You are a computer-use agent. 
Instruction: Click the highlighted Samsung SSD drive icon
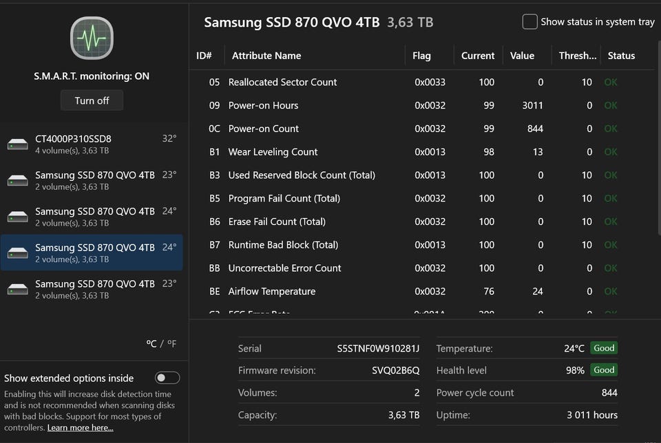(x=18, y=253)
